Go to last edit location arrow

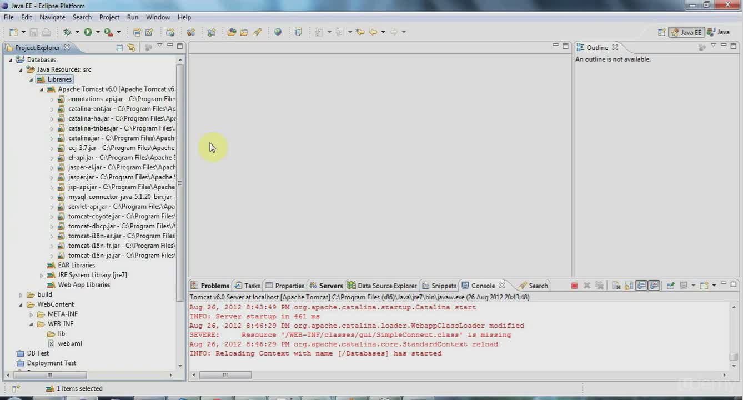point(360,32)
